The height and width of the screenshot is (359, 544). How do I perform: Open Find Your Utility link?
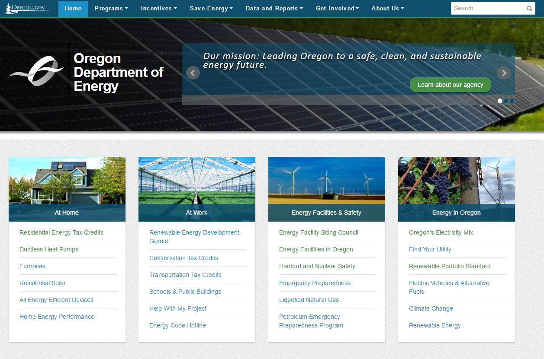430,249
